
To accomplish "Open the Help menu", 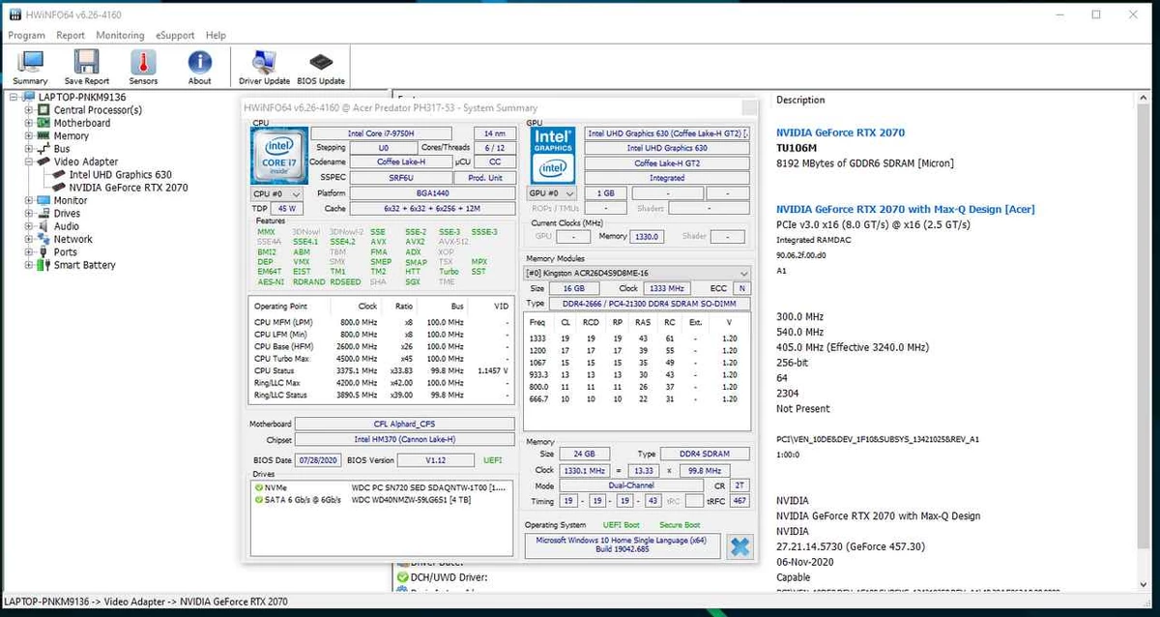I will (x=216, y=35).
